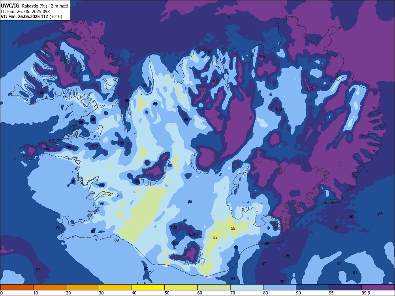
Task: Select the 80–90 light blue legend swatch
Action: point(280,287)
